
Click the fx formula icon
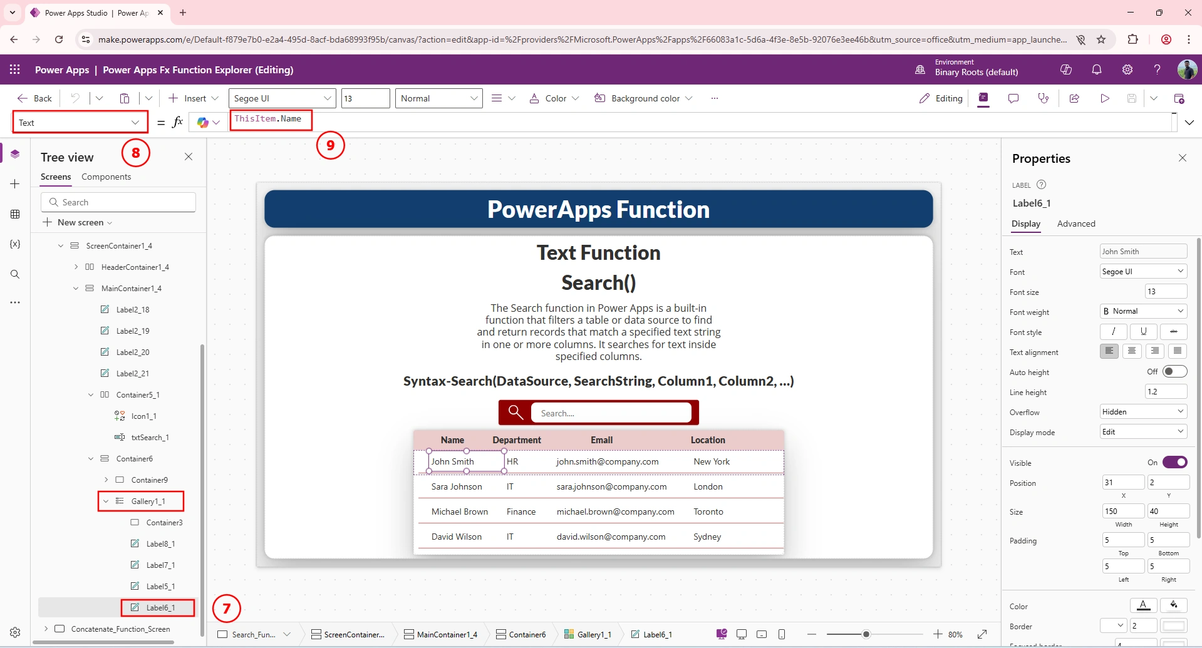click(x=177, y=122)
